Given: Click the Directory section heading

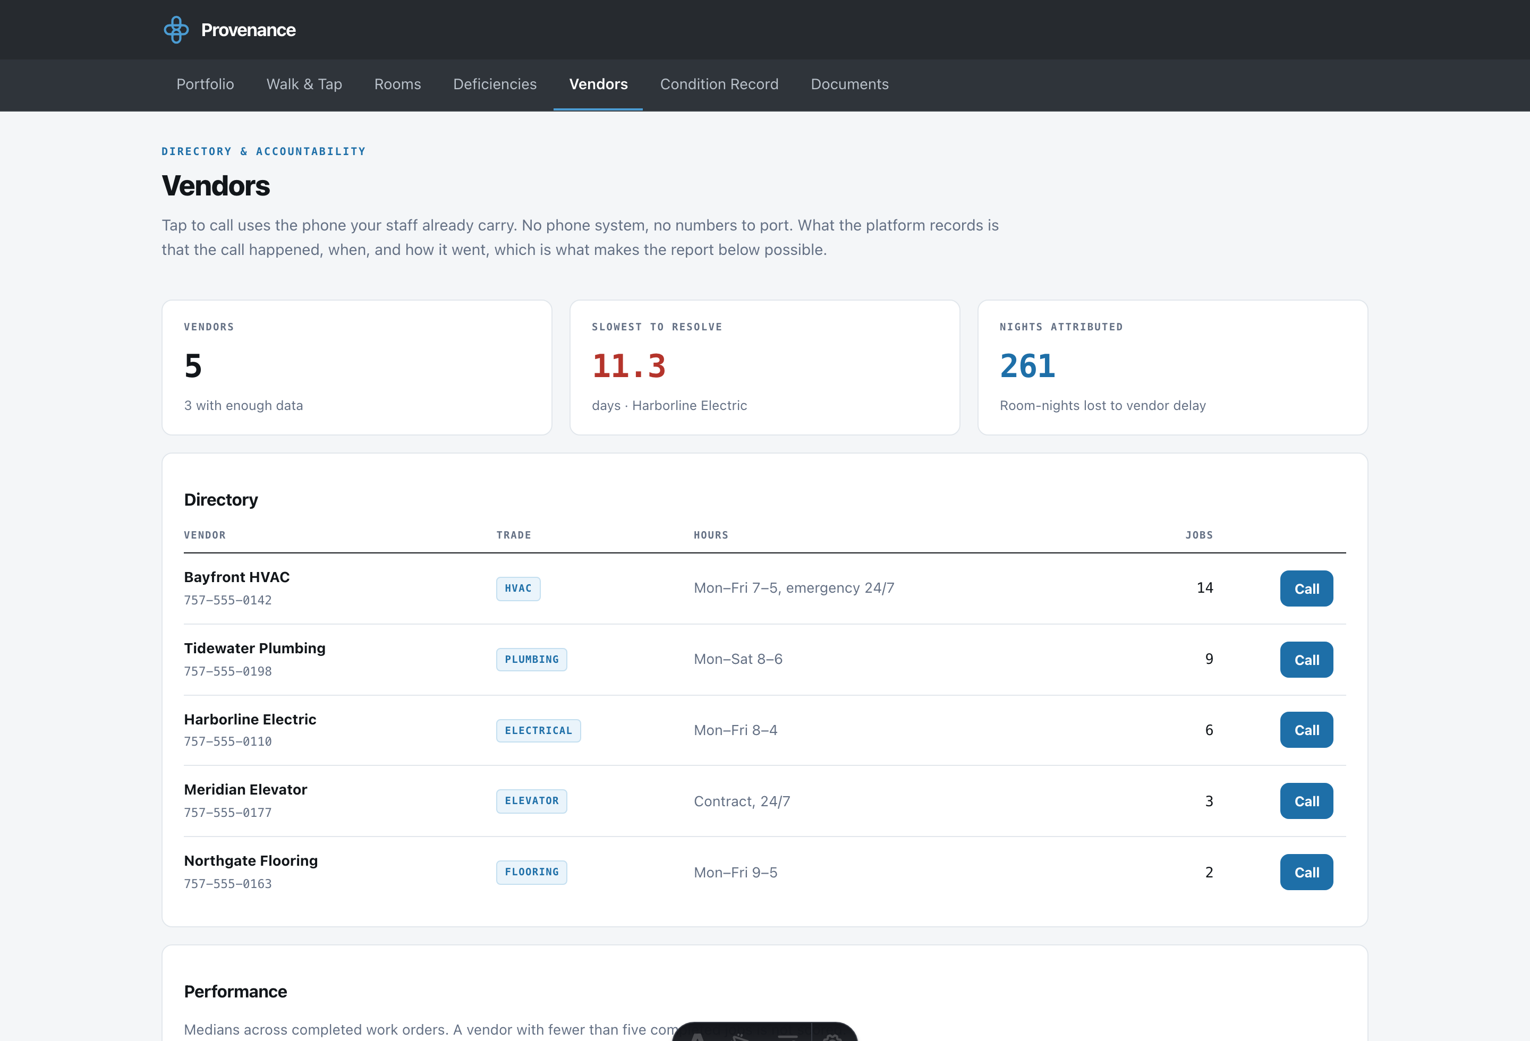Looking at the screenshot, I should pyautogui.click(x=220, y=499).
